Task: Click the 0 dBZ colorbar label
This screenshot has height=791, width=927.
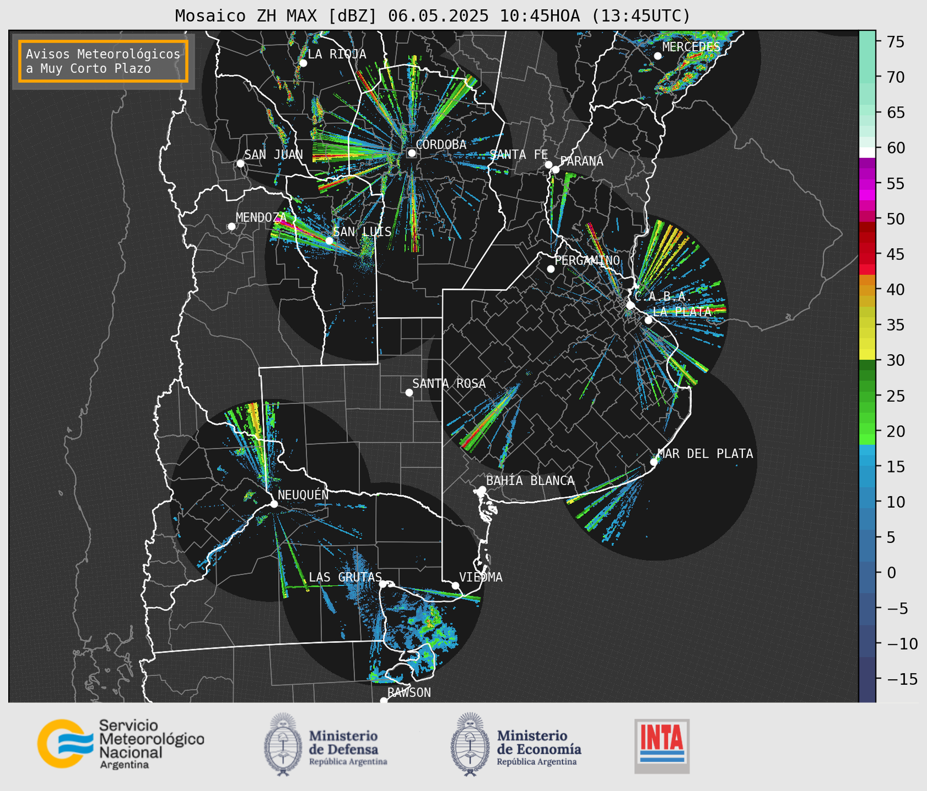Action: 891,573
